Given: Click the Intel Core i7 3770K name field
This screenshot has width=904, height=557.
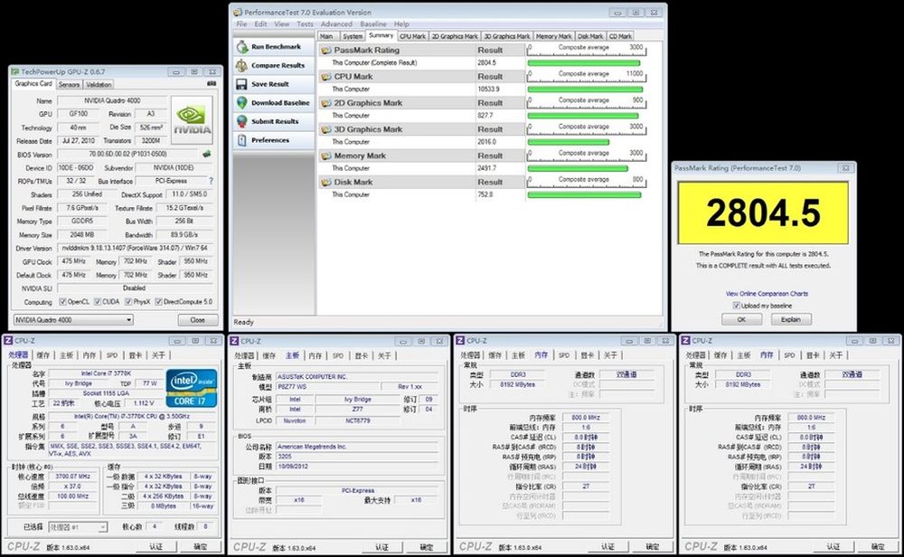Looking at the screenshot, I should point(106,373).
